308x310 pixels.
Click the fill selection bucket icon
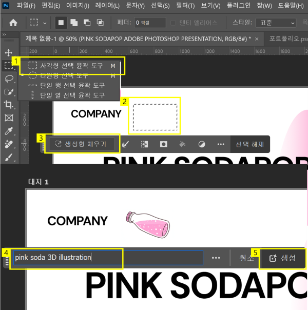(x=182, y=144)
